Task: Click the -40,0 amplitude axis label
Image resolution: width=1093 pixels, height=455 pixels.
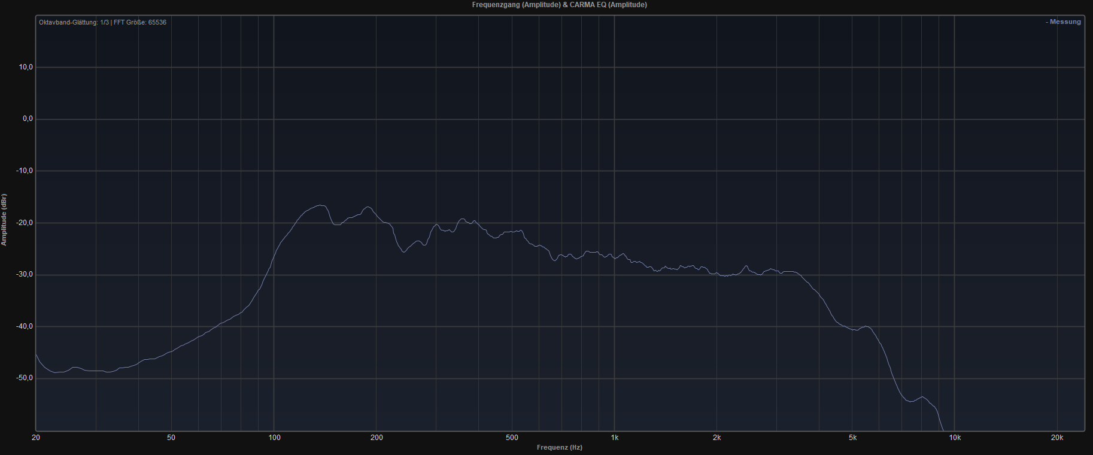Action: point(25,327)
